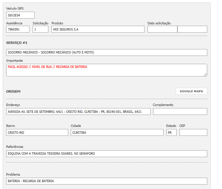Select the Assistência number field
The image size is (222, 189).
pos(18,29)
